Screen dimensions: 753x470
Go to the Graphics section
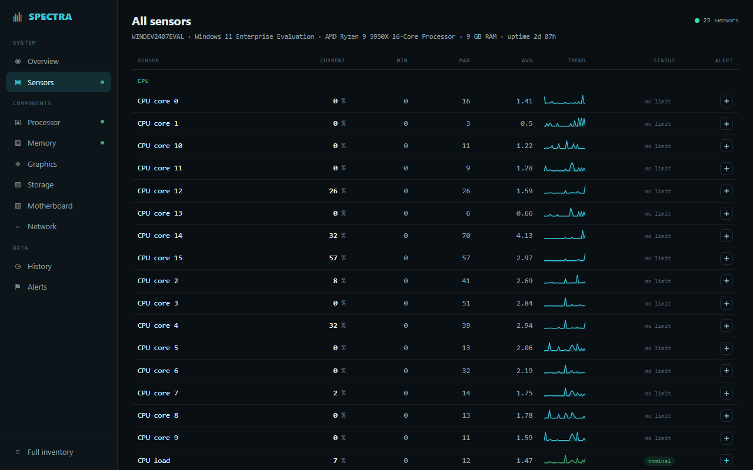tap(58, 164)
